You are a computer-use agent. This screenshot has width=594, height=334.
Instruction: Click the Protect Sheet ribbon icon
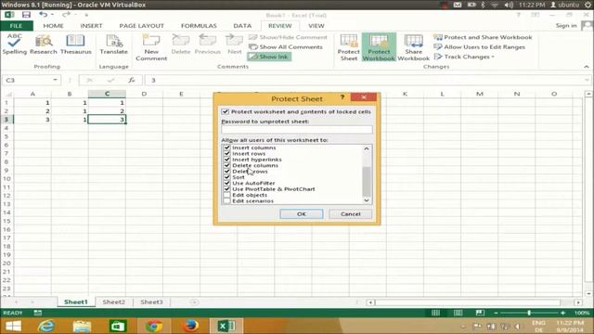[x=349, y=47]
